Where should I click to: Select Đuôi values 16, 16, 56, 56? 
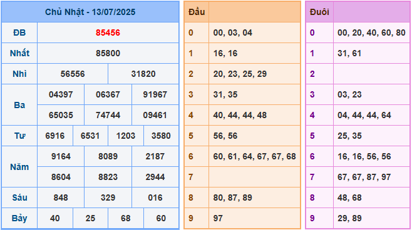click(x=364, y=157)
